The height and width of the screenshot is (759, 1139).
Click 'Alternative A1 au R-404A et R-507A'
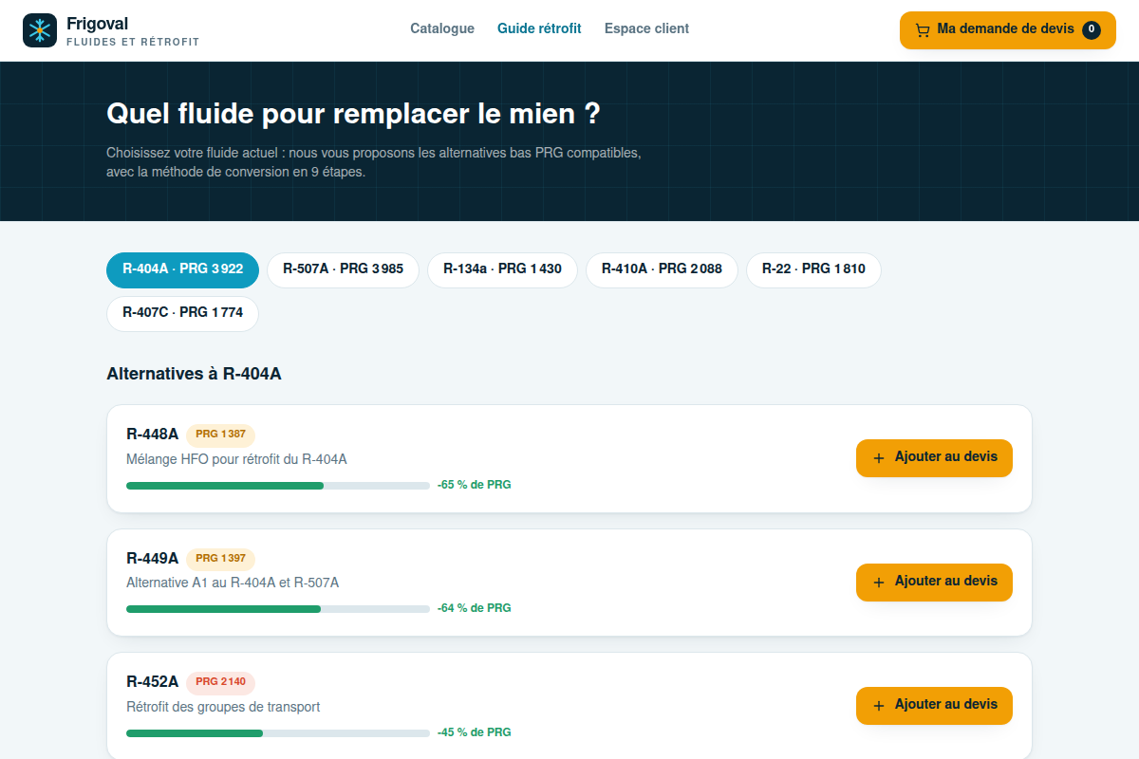233,583
